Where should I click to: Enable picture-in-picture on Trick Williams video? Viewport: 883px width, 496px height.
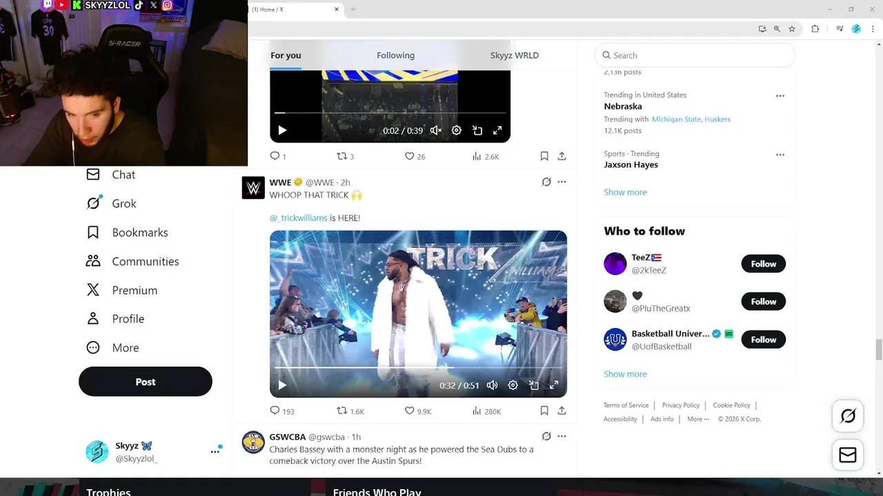click(533, 385)
